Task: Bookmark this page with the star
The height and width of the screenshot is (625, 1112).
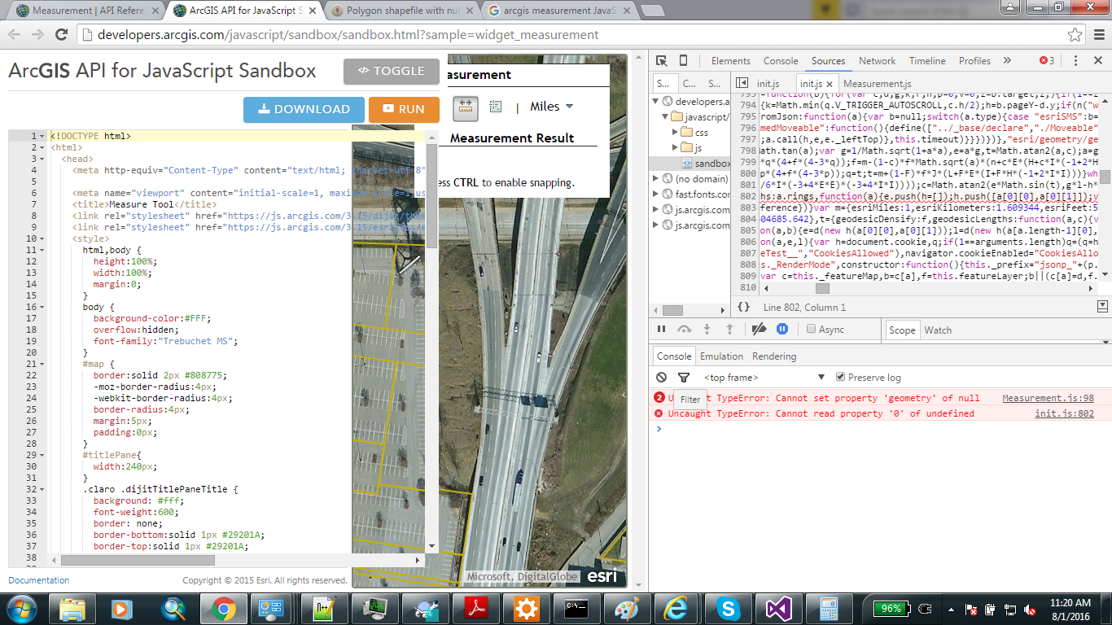Action: (1075, 35)
